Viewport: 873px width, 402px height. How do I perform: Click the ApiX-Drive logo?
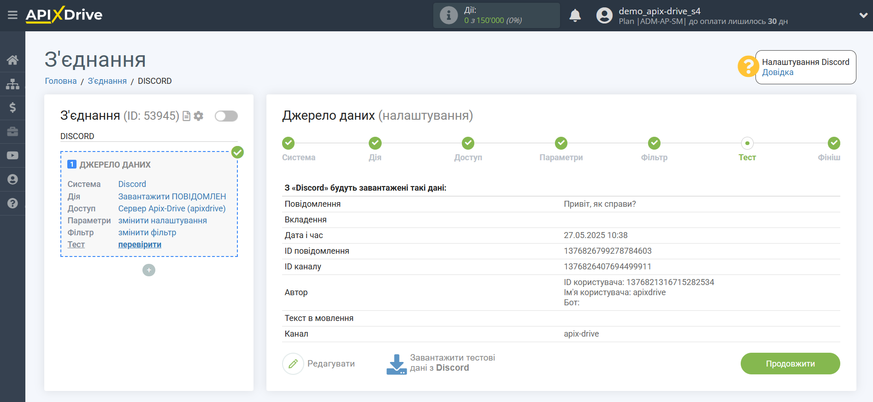[x=64, y=15]
